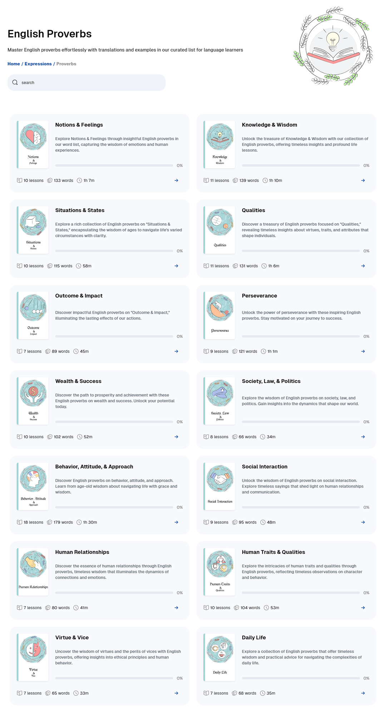Click the arrow icon on Knowledge & Wisdom card
386x715 pixels.
click(363, 181)
